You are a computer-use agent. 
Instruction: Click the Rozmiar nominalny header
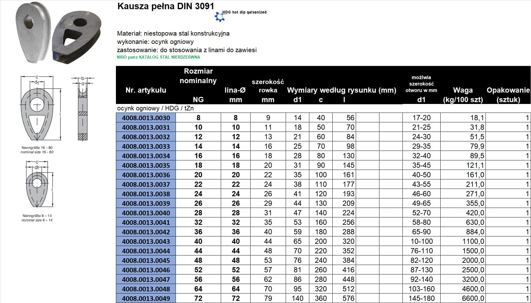point(198,76)
